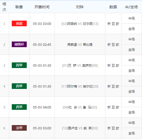
Task: Click the 法甲 league badge
Action: coord(19,128)
